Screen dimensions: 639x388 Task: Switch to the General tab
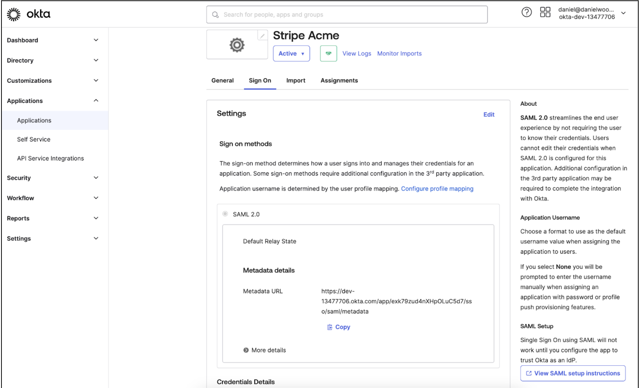tap(222, 81)
